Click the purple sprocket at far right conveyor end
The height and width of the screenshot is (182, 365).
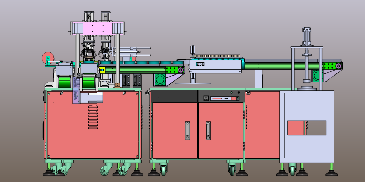pyautogui.click(x=339, y=66)
